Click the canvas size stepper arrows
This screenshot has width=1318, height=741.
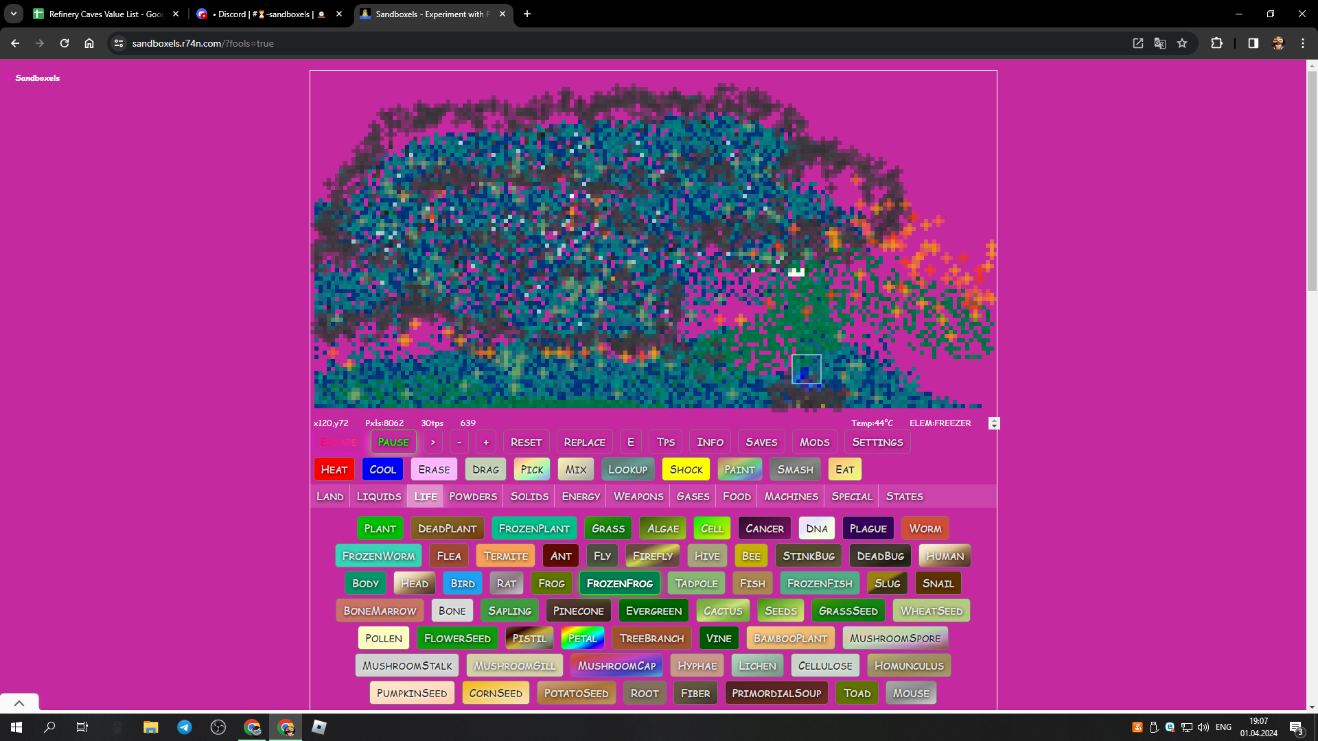[x=994, y=423]
